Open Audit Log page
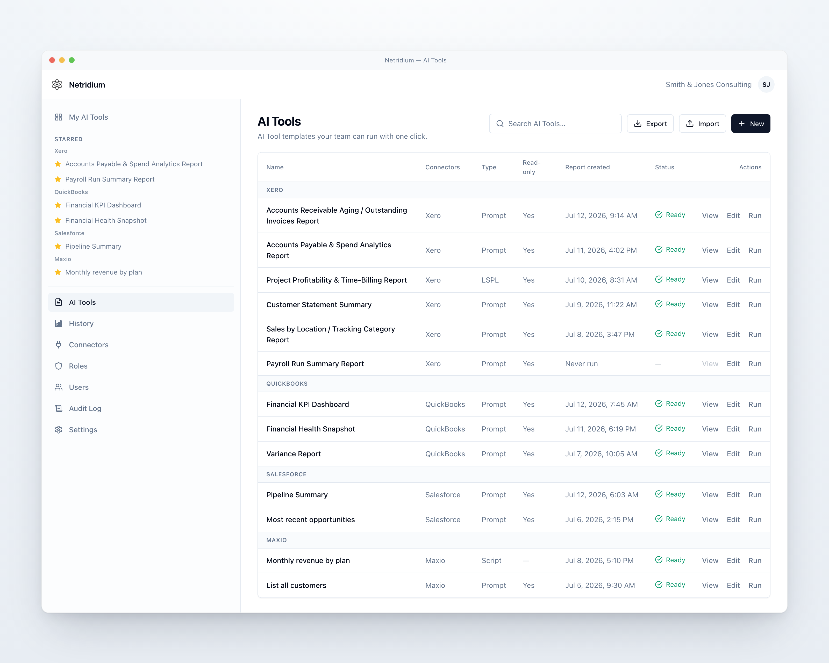Screen dimensions: 829x663 coord(141,409)
